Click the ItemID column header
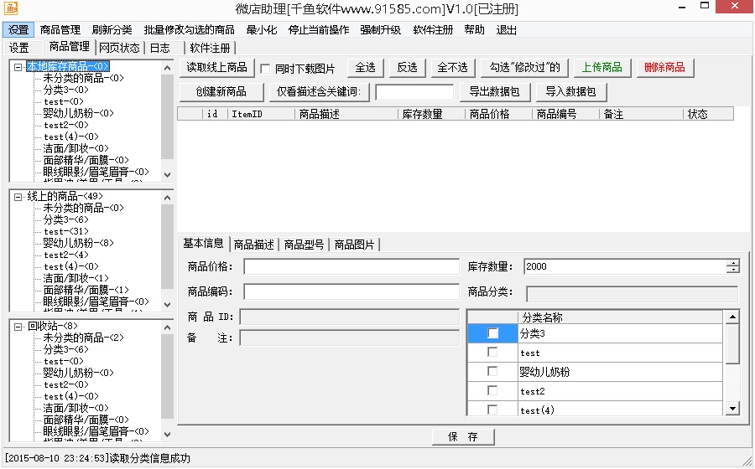The image size is (755, 469). coord(261,114)
